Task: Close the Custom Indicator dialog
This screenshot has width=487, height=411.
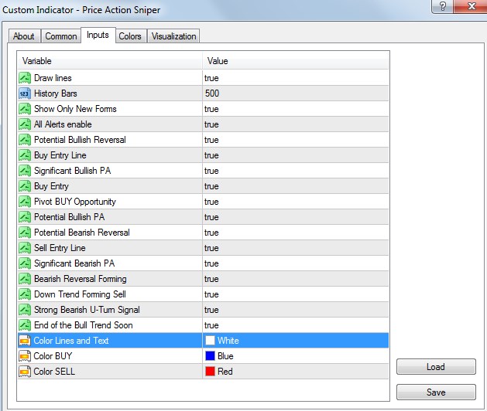Action: (470, 6)
